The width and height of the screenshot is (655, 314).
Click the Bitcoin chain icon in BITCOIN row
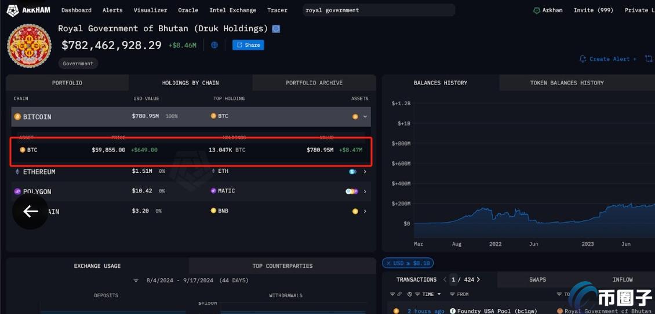coord(17,117)
